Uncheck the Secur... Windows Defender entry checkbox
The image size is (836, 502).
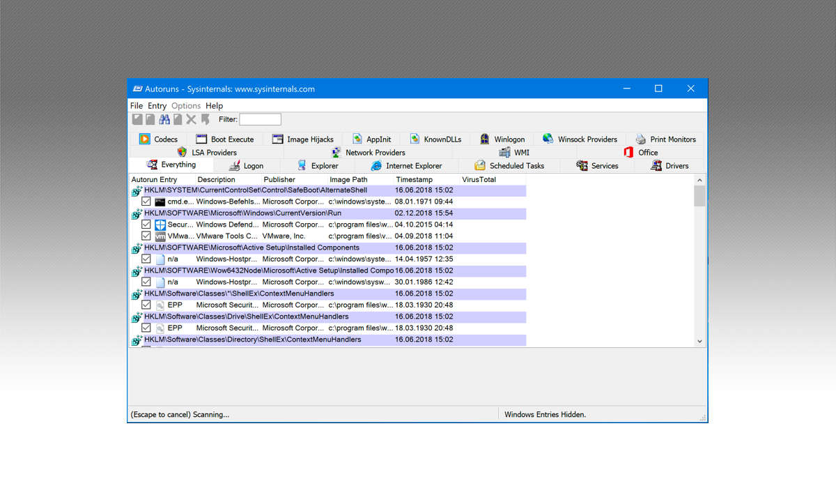[x=146, y=225]
